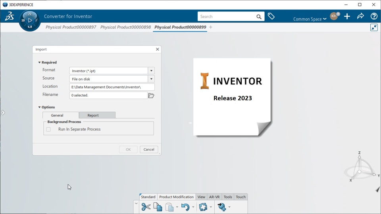Open the Product Modification tab

176,197
